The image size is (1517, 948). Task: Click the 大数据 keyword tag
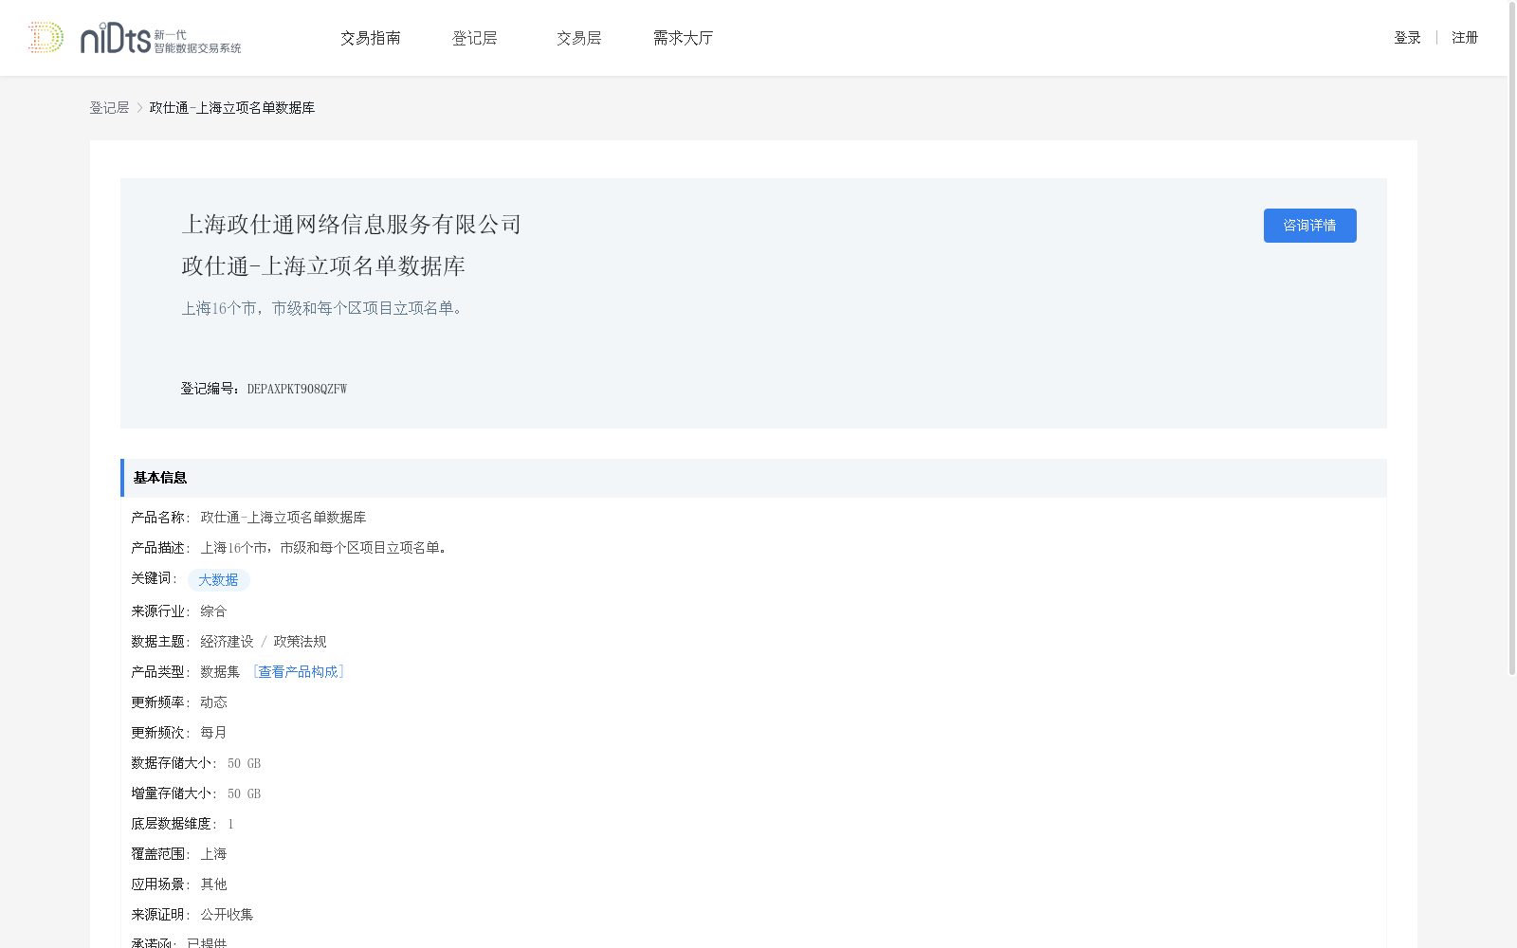[x=218, y=580]
